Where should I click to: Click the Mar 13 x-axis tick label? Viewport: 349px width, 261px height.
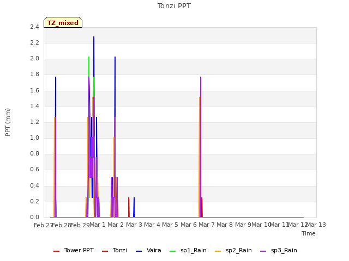316,225
